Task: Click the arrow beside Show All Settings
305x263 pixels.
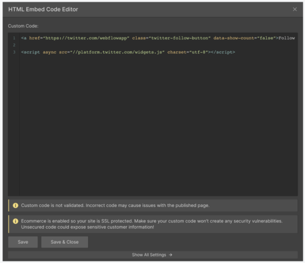Action: [170, 255]
